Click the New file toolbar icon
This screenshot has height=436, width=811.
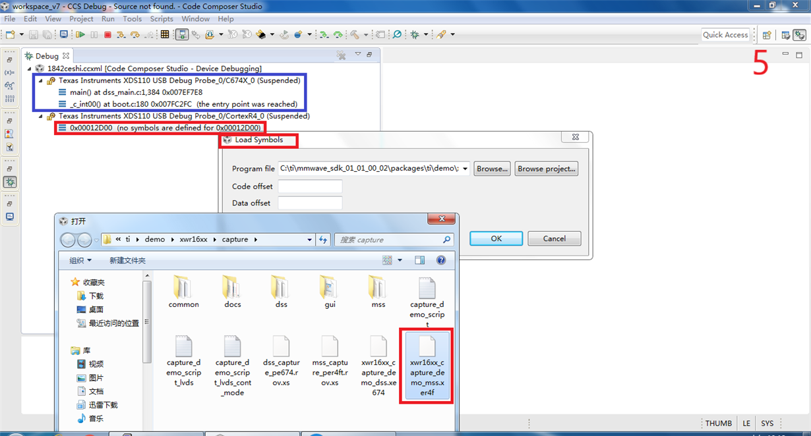pos(10,34)
